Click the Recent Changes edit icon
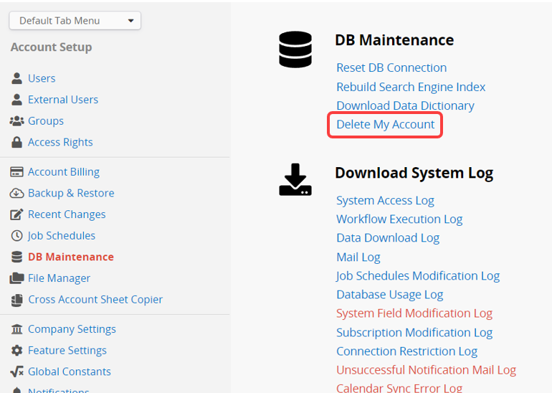552x393 pixels. click(x=16, y=214)
